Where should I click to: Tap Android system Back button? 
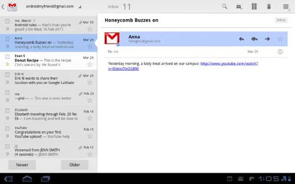(x=9, y=179)
